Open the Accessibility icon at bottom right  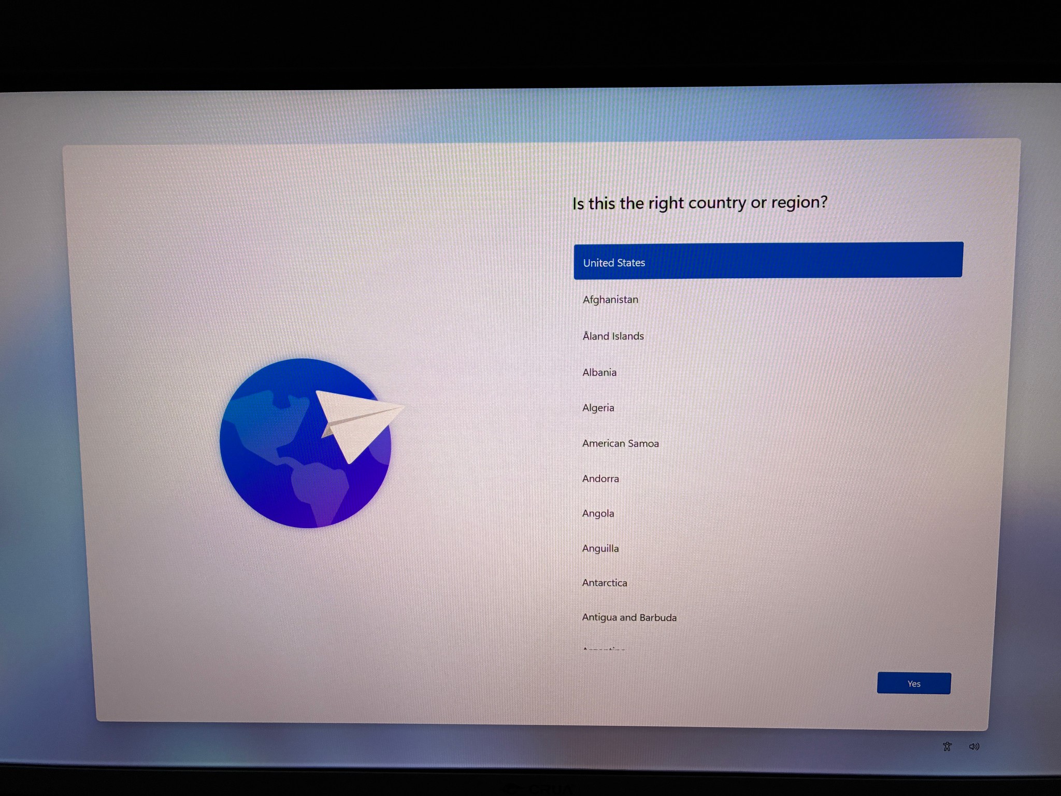(947, 746)
